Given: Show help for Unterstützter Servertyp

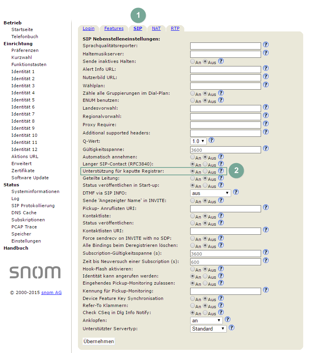Looking at the screenshot, I should pyautogui.click(x=232, y=327).
